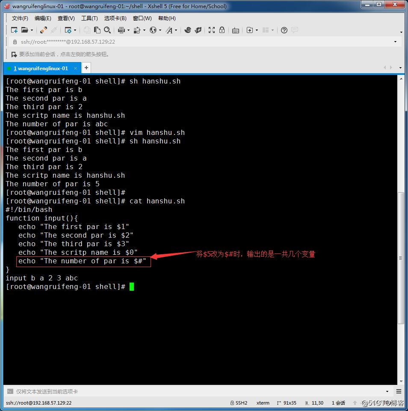
Task: Click the 11,30 cursor position indicator
Action: coord(314,403)
